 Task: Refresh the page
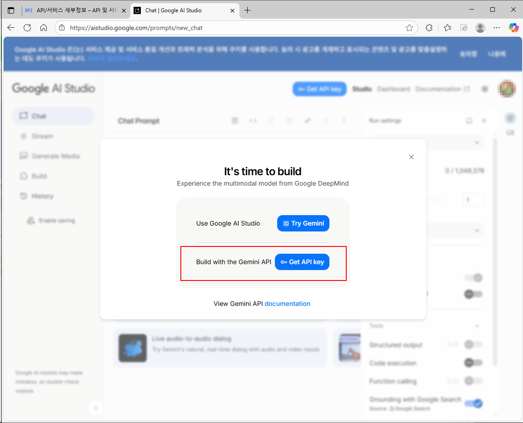pos(27,28)
